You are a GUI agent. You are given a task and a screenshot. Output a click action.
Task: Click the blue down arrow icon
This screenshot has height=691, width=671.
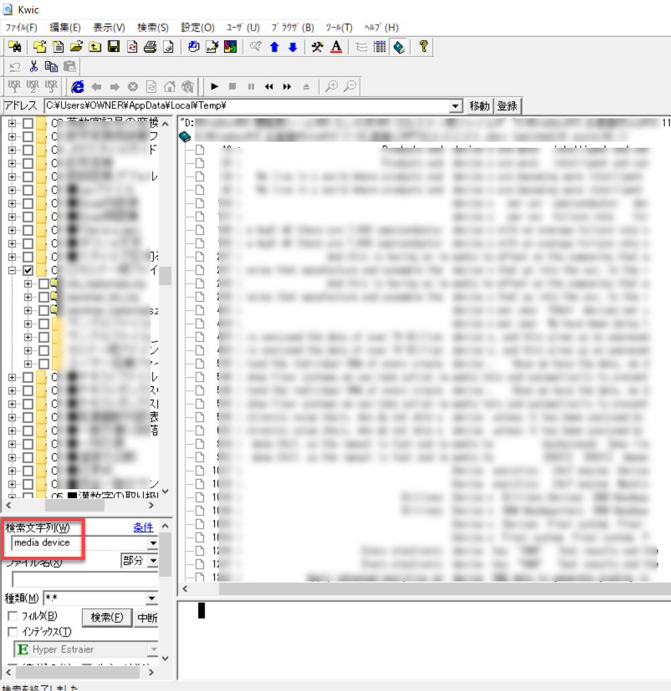pos(292,47)
